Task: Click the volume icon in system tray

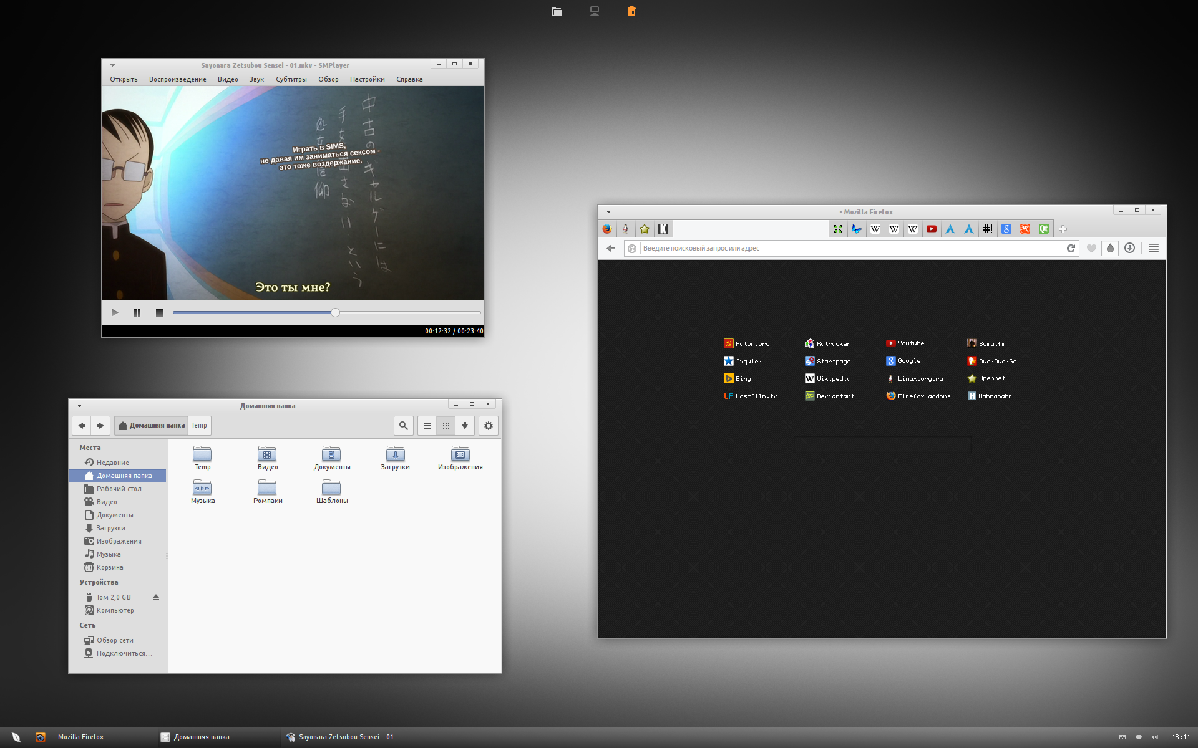Action: (x=1154, y=737)
